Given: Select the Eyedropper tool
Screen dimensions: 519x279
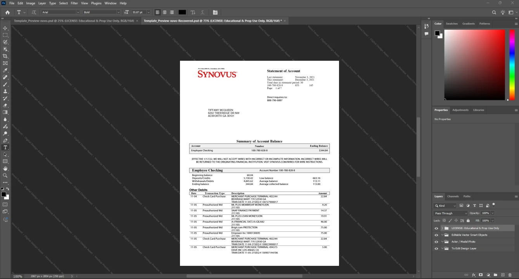Looking at the screenshot, I should (5, 70).
